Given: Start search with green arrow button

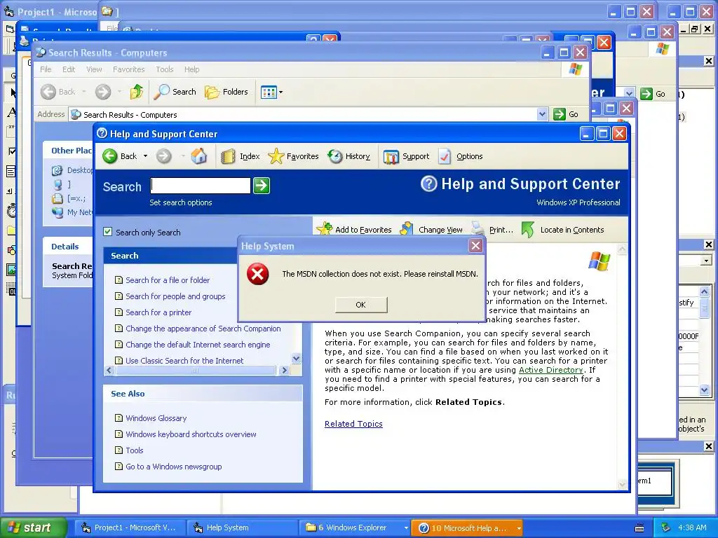Looking at the screenshot, I should (x=262, y=185).
